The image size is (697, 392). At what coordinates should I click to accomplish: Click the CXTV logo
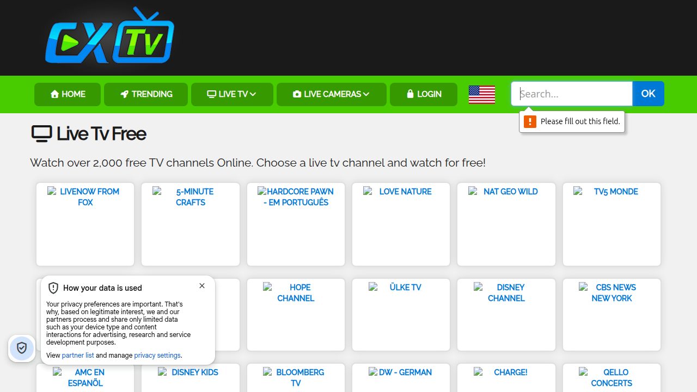click(x=110, y=35)
